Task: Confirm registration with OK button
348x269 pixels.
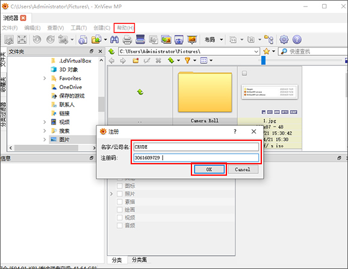Action: coord(209,170)
